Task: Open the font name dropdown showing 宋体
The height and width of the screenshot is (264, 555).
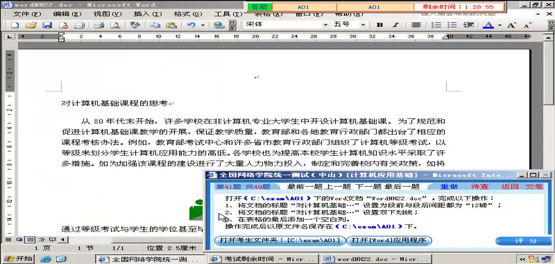Action: point(326,25)
